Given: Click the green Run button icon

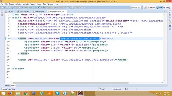Looking at the screenshot, I should tap(39, 7).
